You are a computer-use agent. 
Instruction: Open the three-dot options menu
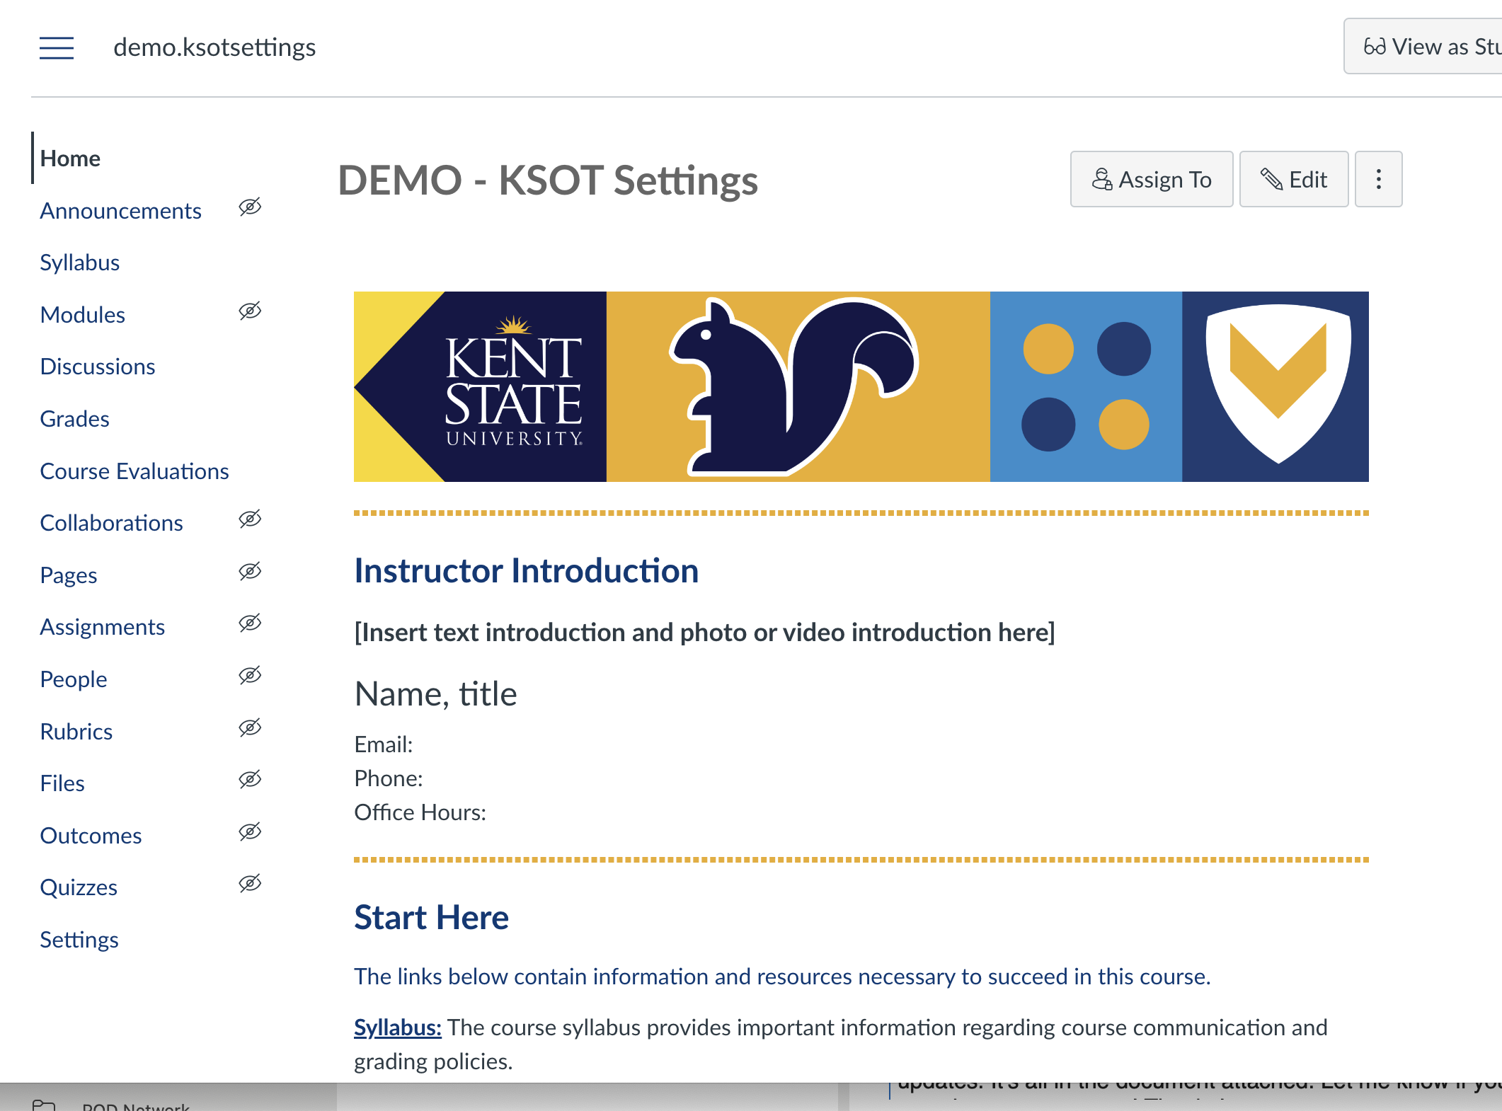click(x=1378, y=179)
